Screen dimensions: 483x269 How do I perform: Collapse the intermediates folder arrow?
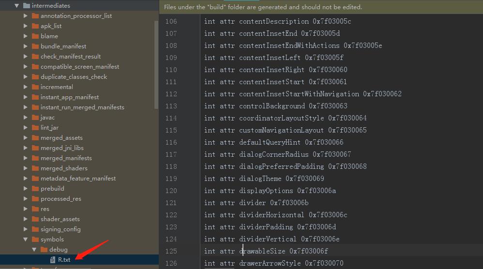click(16, 5)
